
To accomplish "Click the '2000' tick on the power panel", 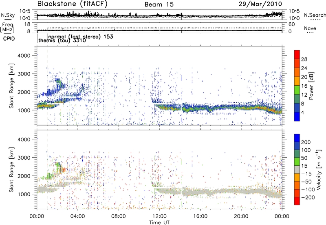I will [x=24, y=92].
